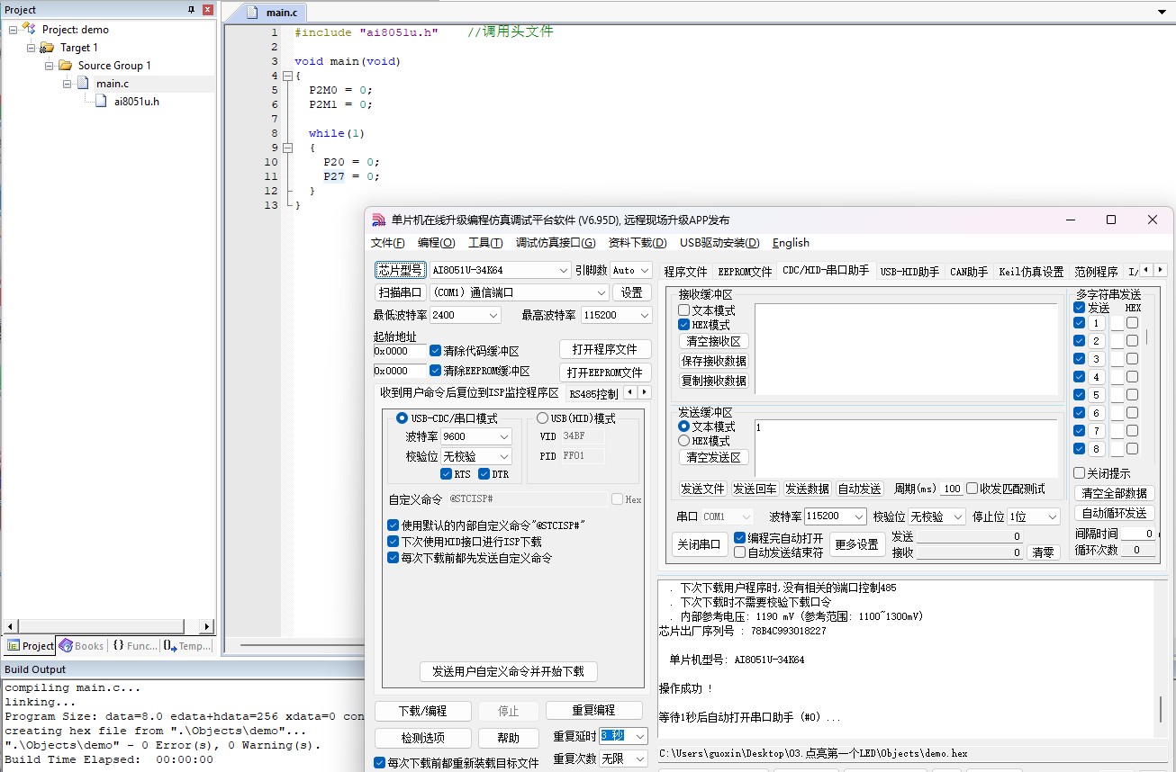Toggle the DTR checkbox
Screen dimensions: 1176x772
[x=484, y=474]
